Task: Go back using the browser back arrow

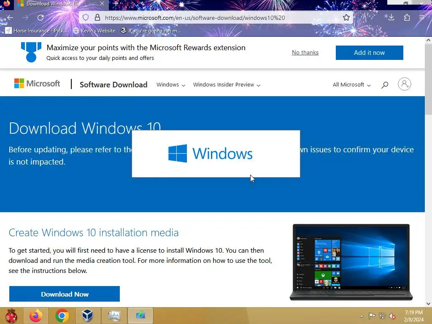Action: [10, 18]
